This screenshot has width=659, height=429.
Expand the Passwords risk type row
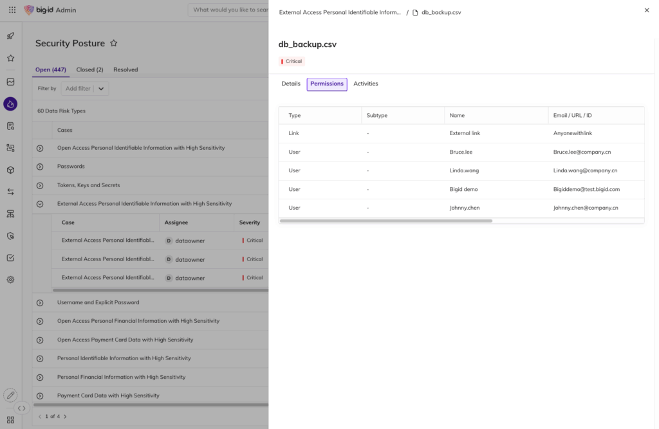pyautogui.click(x=40, y=167)
